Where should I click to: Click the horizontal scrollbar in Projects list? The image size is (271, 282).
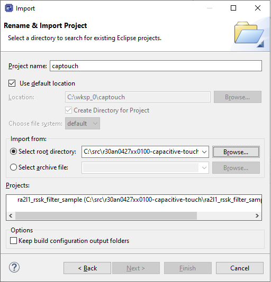coord(106,215)
